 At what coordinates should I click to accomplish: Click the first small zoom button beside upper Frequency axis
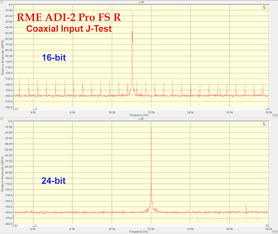274,115
